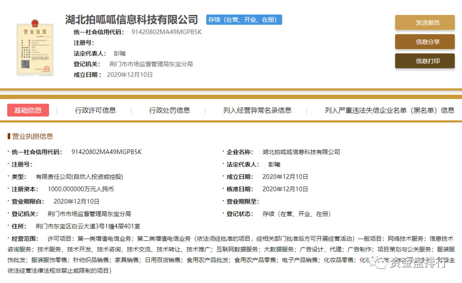The height and width of the screenshot is (283, 462).
Task: Click 发送报告 button
Action: click(425, 22)
